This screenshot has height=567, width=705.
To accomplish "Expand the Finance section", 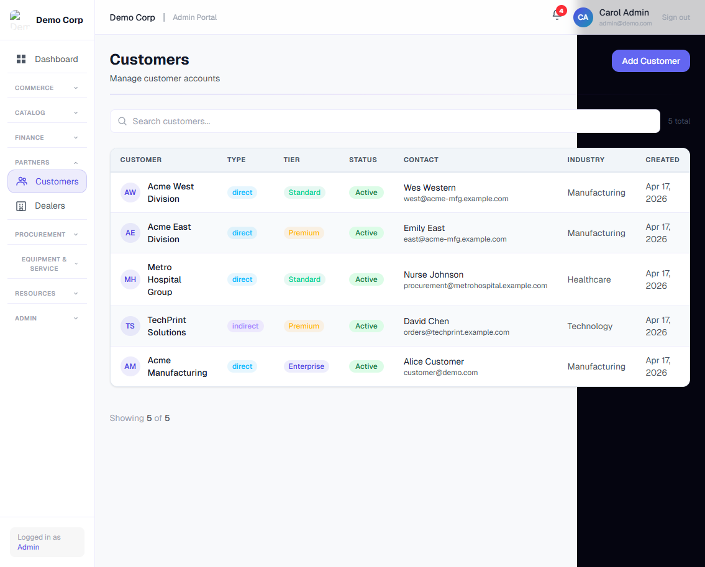I will 47,138.
